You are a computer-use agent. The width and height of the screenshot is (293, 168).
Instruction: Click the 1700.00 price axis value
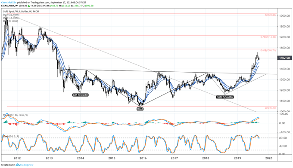coord(284,37)
